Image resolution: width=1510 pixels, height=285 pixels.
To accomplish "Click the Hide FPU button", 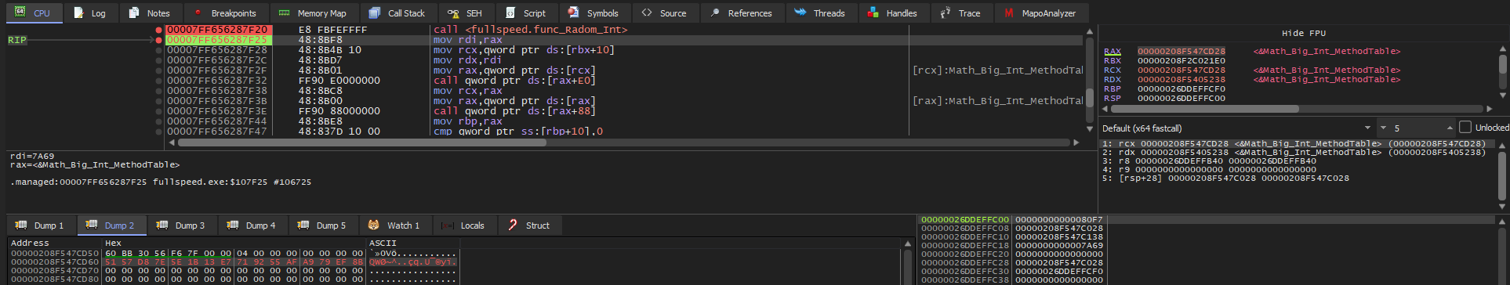I will tap(1303, 33).
